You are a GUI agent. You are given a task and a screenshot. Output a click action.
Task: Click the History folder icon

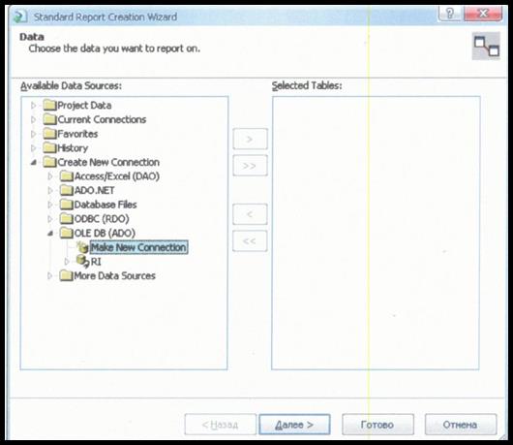(49, 147)
